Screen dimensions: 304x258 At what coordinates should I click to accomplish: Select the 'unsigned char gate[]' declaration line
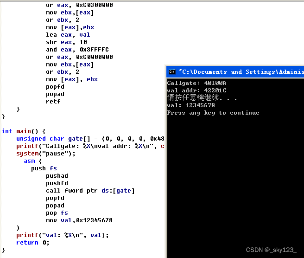pos(90,139)
